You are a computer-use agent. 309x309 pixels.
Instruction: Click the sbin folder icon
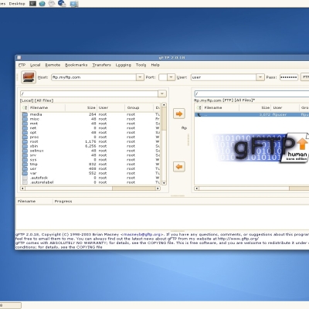[25, 146]
